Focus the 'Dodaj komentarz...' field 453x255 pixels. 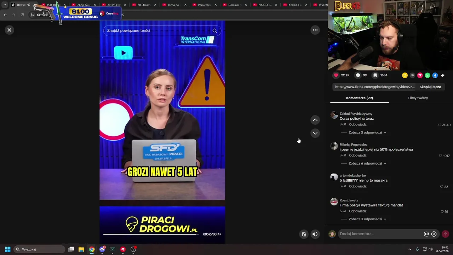380,234
